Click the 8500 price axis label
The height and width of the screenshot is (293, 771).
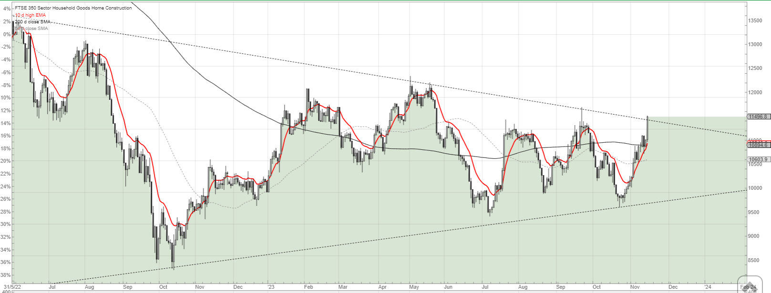754,260
